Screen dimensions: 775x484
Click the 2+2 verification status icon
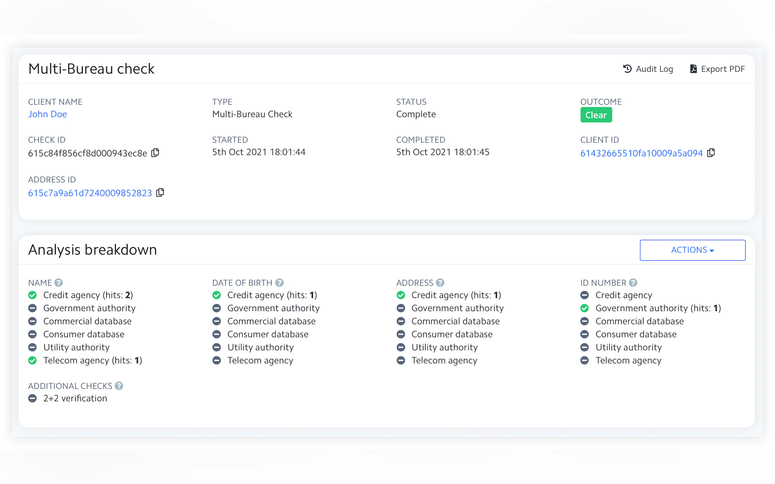pos(32,398)
